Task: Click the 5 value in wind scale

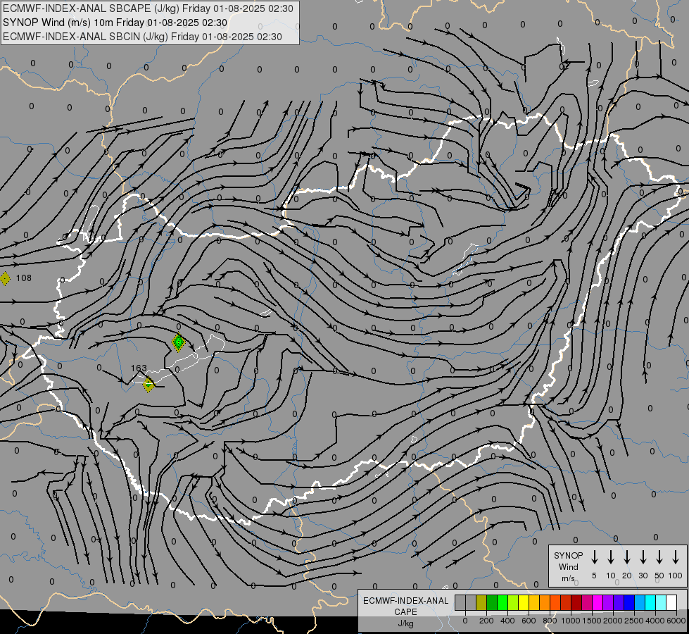Action: 594,576
